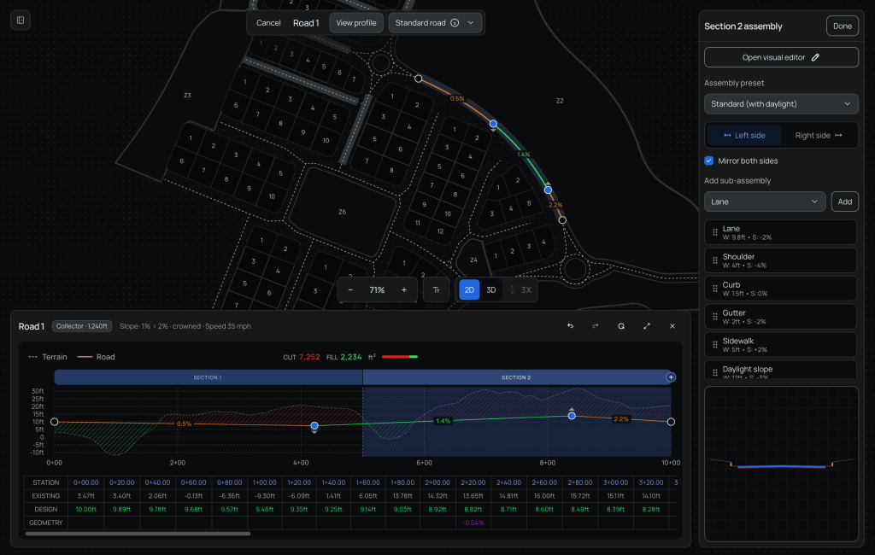Viewport: 875px width, 555px height.
Task: Select the Shoulder sub-assembly row
Action: click(x=780, y=260)
